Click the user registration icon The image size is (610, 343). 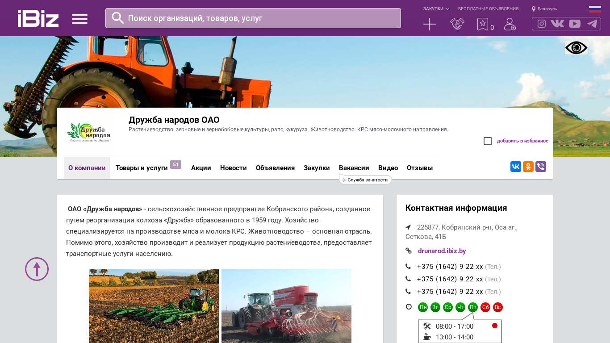pos(510,24)
